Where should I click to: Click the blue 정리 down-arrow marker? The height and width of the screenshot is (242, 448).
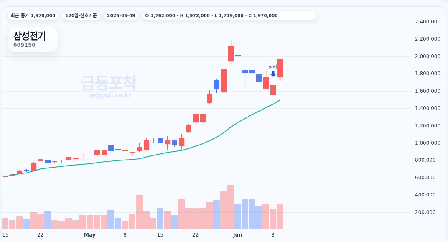tap(273, 74)
